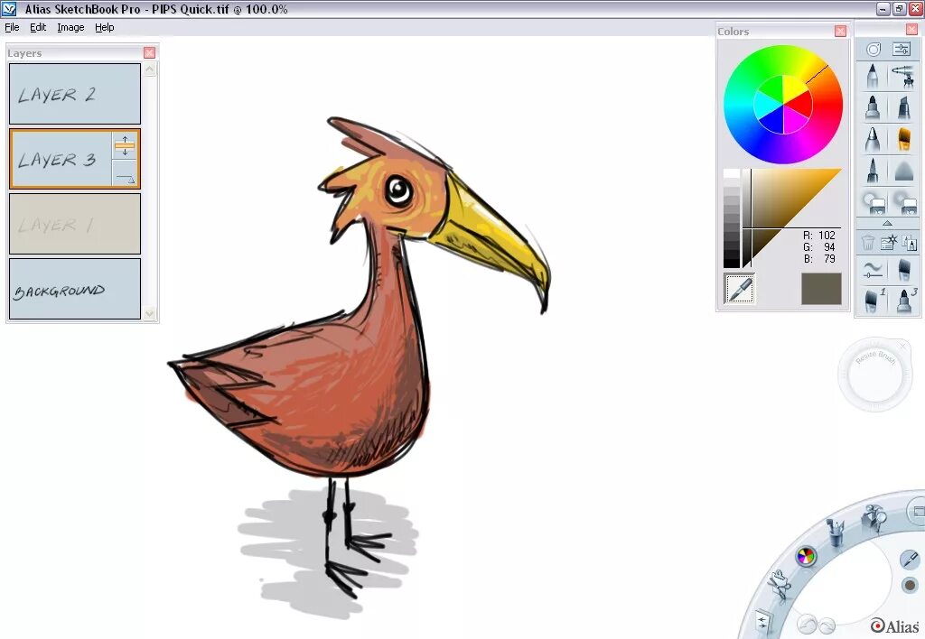The image size is (925, 639).
Task: Open the Help menu
Action: (105, 27)
